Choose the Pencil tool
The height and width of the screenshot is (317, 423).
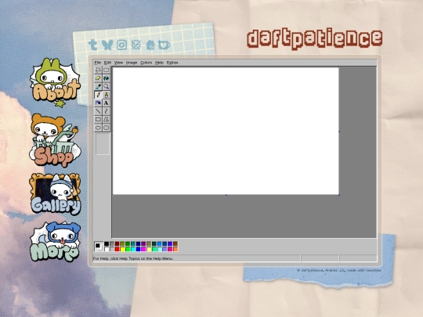(x=98, y=95)
